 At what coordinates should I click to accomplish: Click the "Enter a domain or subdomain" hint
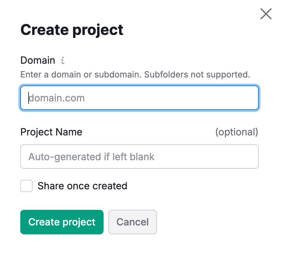point(81,74)
